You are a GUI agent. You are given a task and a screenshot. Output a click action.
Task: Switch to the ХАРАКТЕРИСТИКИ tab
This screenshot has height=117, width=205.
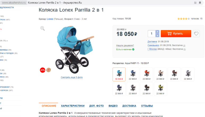coord(73,106)
